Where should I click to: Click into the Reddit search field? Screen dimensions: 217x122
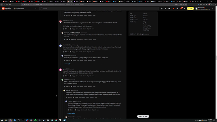pyautogui.click(x=99, y=8)
